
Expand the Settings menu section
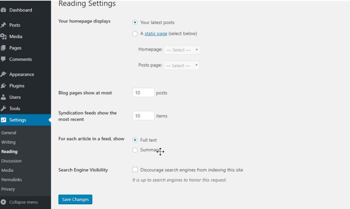[x=17, y=120]
